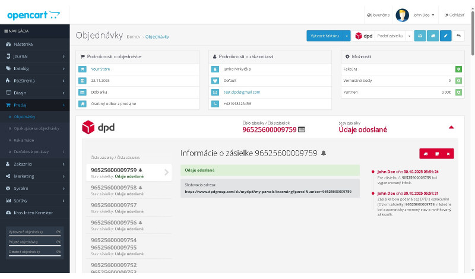
Task: Click red label note icon in shipment actions
Action: click(x=437, y=154)
